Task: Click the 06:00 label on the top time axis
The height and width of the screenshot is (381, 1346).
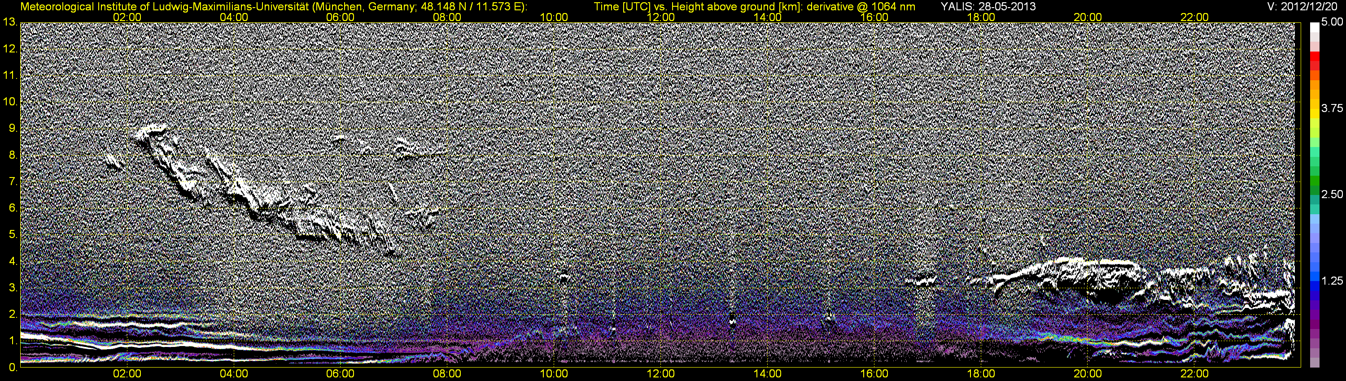Action: (340, 17)
